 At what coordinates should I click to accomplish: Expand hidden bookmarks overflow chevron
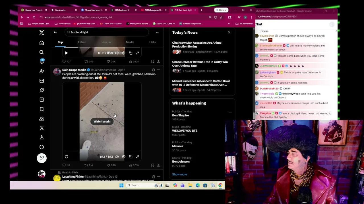tap(229, 24)
